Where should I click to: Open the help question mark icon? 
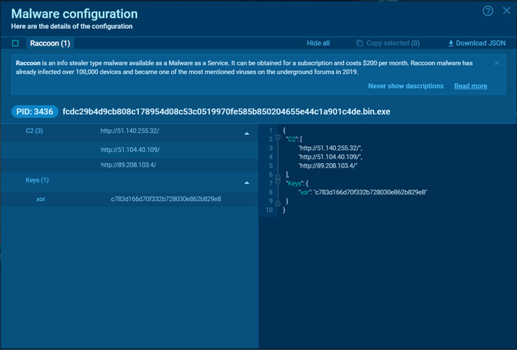[488, 11]
